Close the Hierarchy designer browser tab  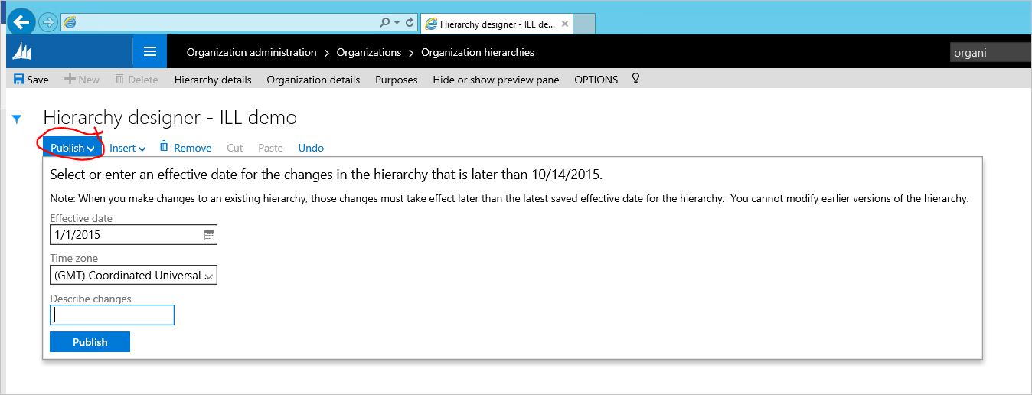click(x=565, y=24)
